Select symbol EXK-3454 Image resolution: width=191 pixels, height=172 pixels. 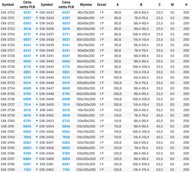point(47,127)
